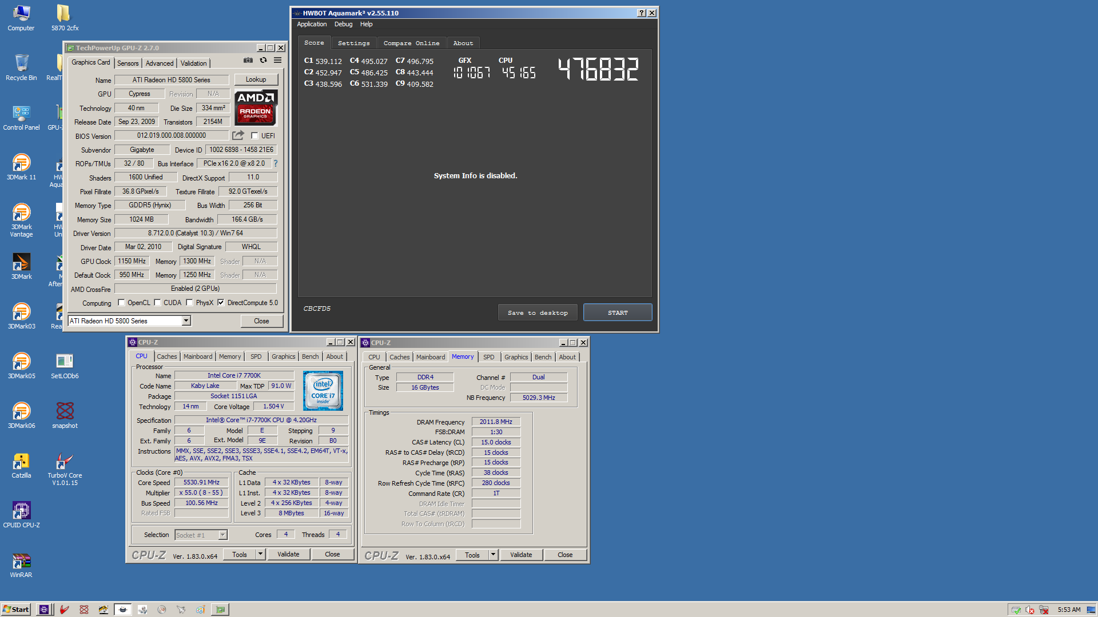Click the 5:53 AM taskbar clock
The height and width of the screenshot is (617, 1098).
pyautogui.click(x=1069, y=610)
